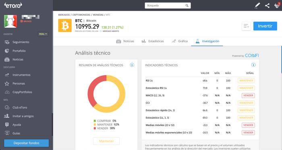Click the Instrumentos trend line icon
The image size is (282, 150).
tap(7, 75)
